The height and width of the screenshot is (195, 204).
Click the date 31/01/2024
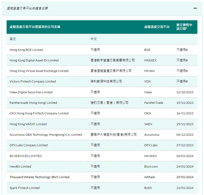pyautogui.click(x=185, y=188)
